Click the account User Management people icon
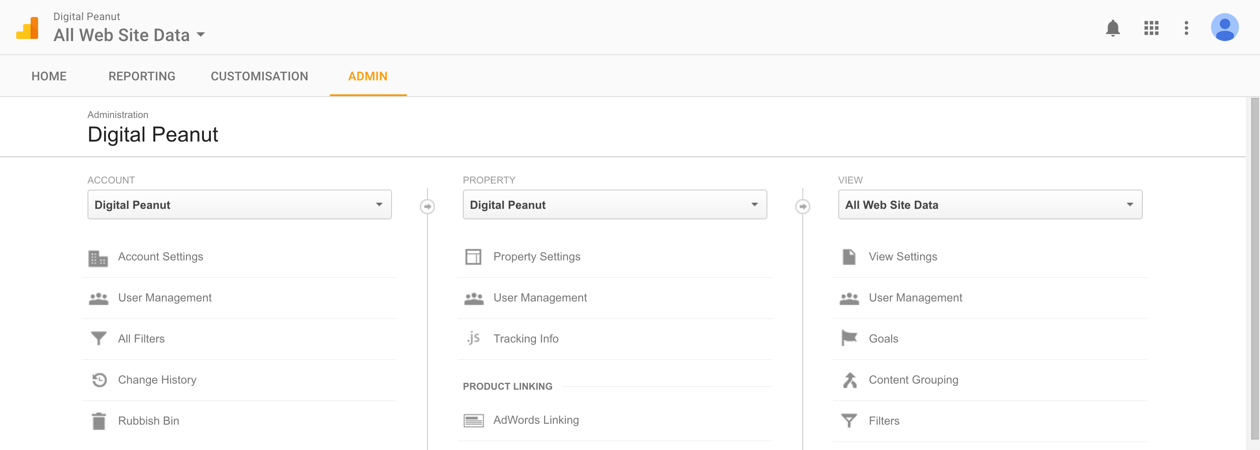The width and height of the screenshot is (1260, 450). click(98, 298)
